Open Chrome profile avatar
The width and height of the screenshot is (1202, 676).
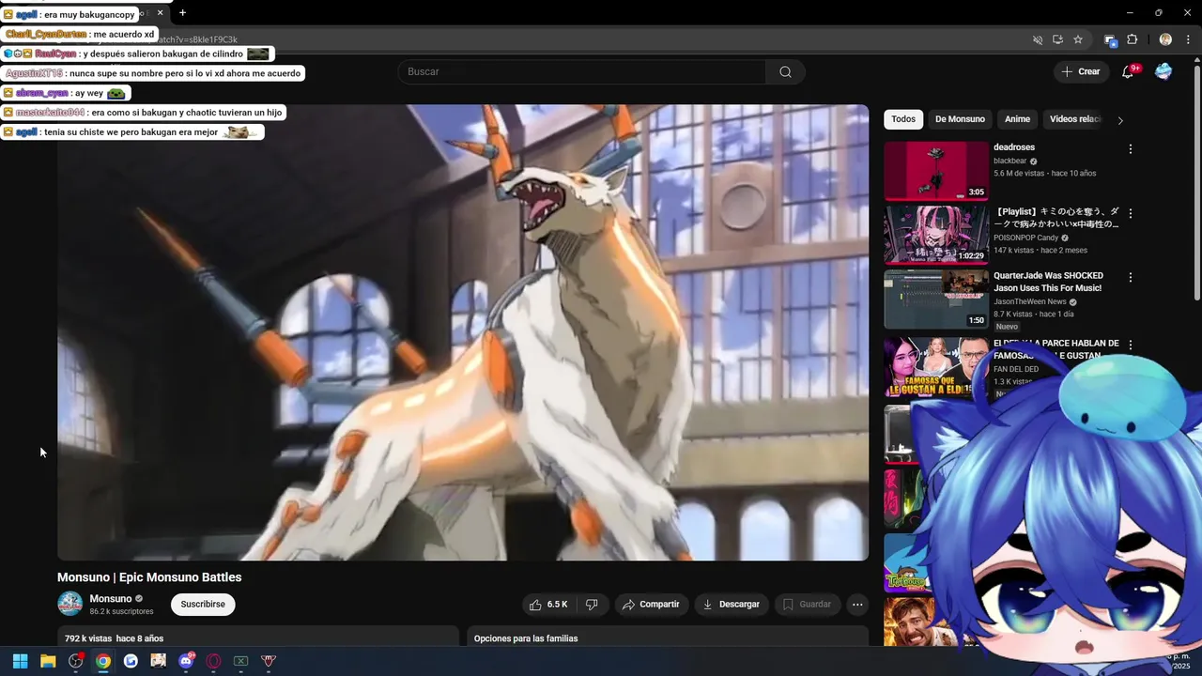1165,39
